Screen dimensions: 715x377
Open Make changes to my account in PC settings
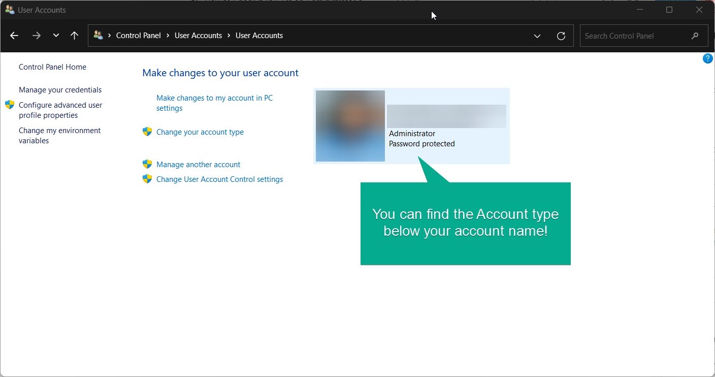point(214,103)
